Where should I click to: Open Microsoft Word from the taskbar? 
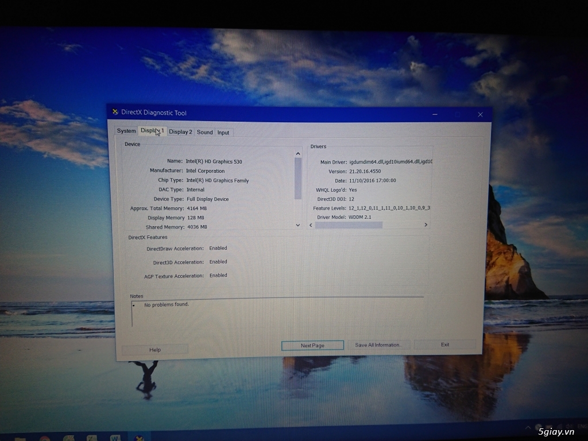click(115, 438)
